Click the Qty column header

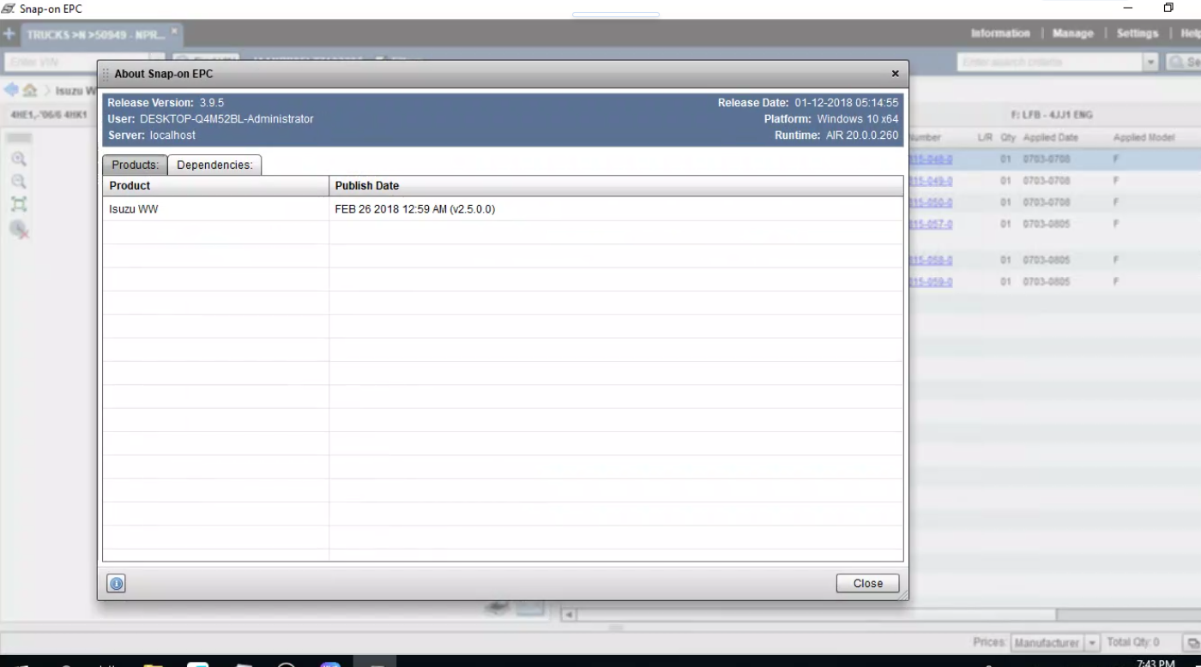point(1006,137)
